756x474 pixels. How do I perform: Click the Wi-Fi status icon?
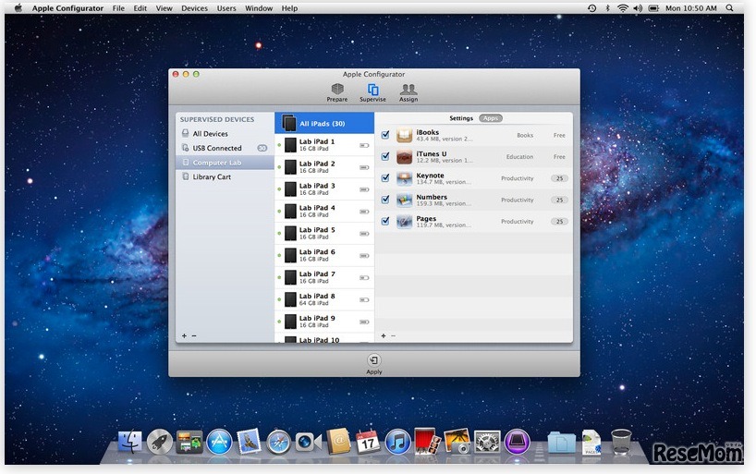[622, 7]
